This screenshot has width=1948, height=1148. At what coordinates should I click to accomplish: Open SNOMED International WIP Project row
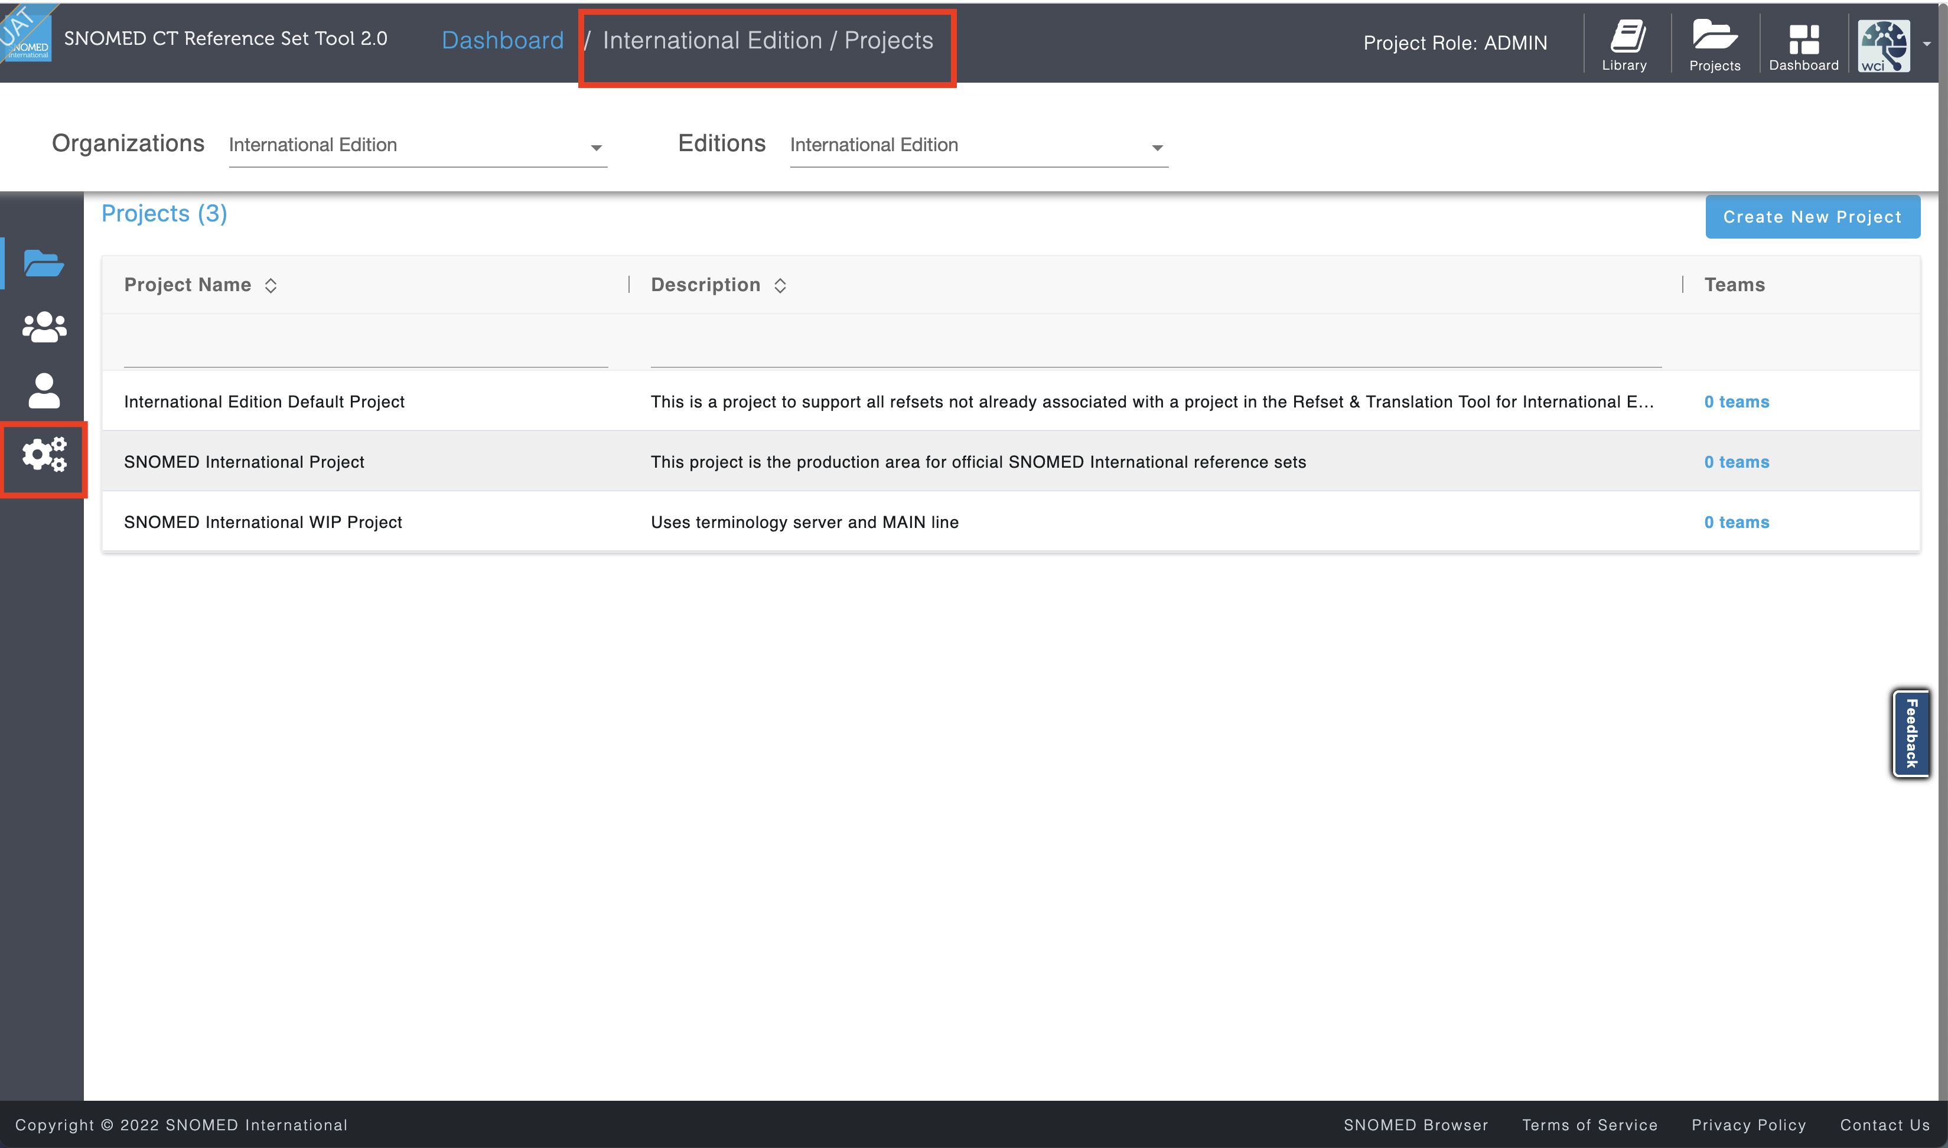click(1011, 522)
